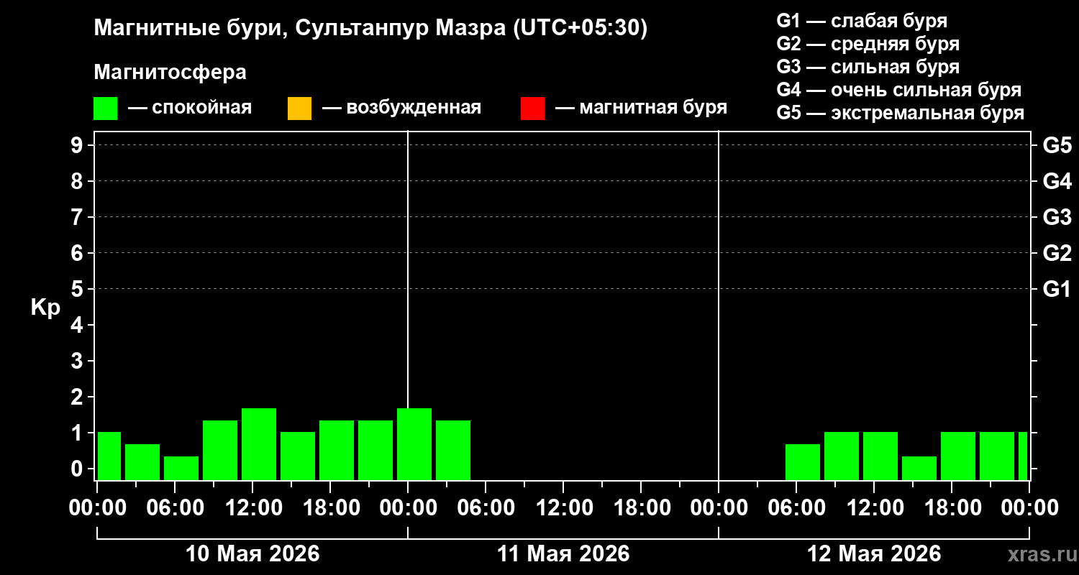Click the red 'магнитная буря' legend swatch
Image resolution: width=1079 pixels, height=575 pixels.
(x=532, y=109)
